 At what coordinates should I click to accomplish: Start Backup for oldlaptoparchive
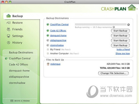(120, 40)
